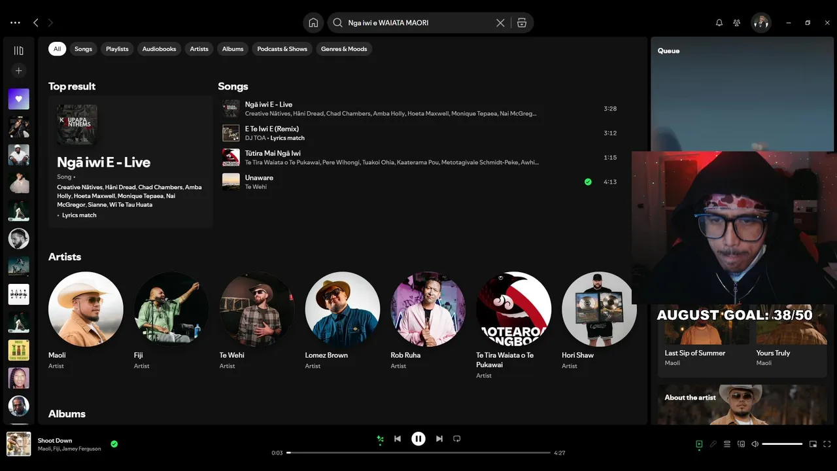Image resolution: width=837 pixels, height=471 pixels.
Task: Open Rob Ruha artist card
Action: pos(428,321)
